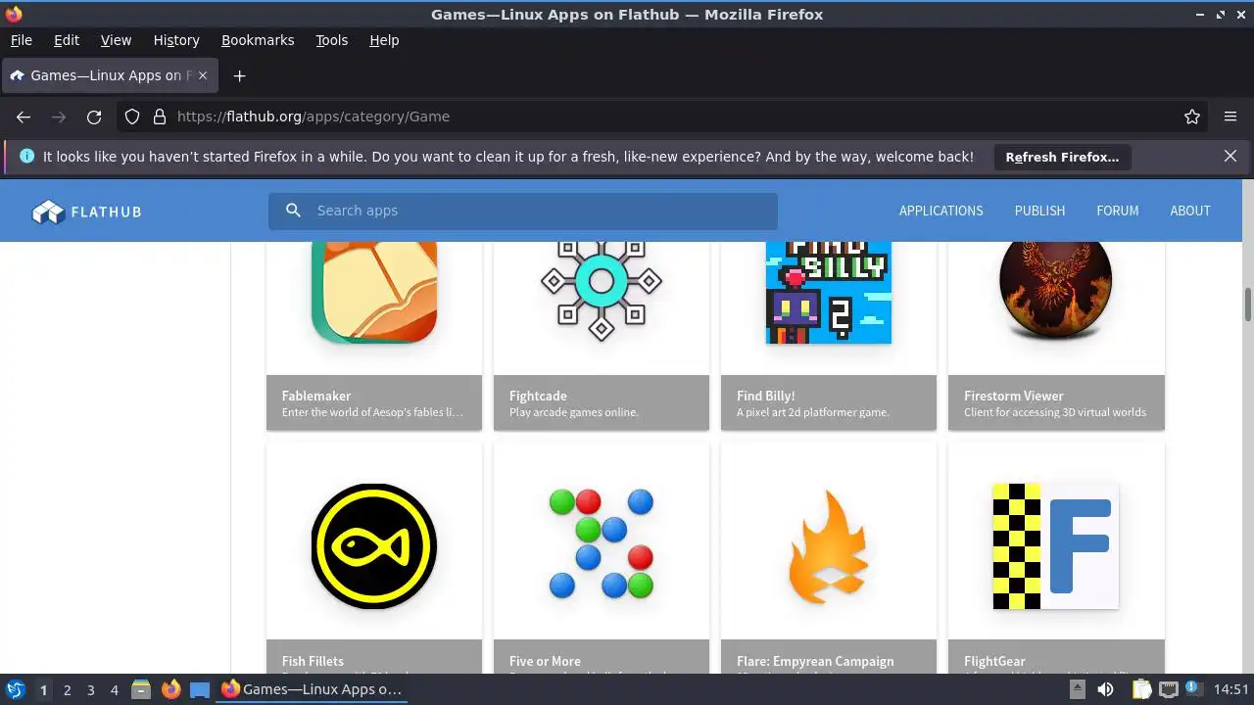1254x705 pixels.
Task: Open the ABOUT link
Action: tap(1190, 211)
